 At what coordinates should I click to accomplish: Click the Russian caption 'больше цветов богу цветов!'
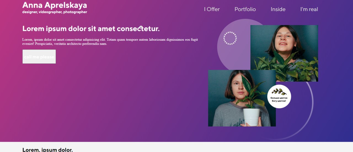pyautogui.click(x=279, y=100)
